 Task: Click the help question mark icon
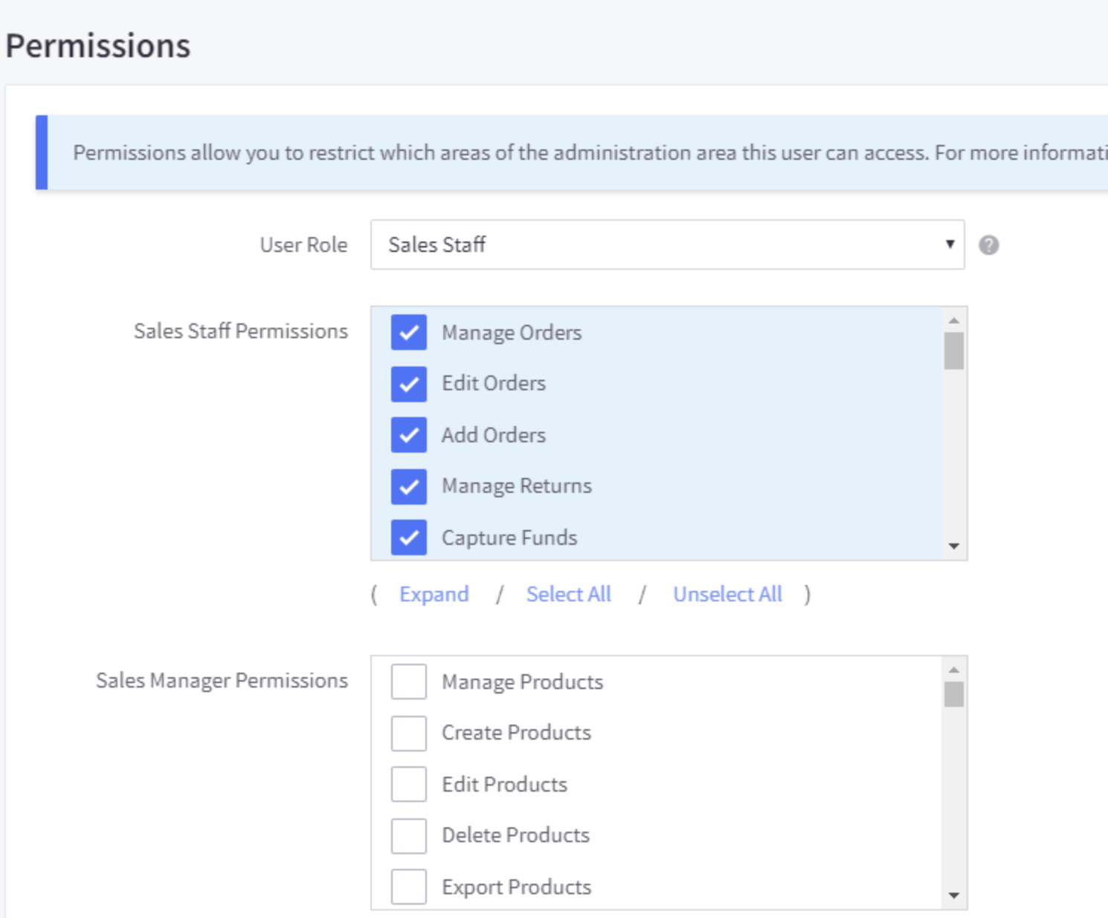[x=988, y=245]
